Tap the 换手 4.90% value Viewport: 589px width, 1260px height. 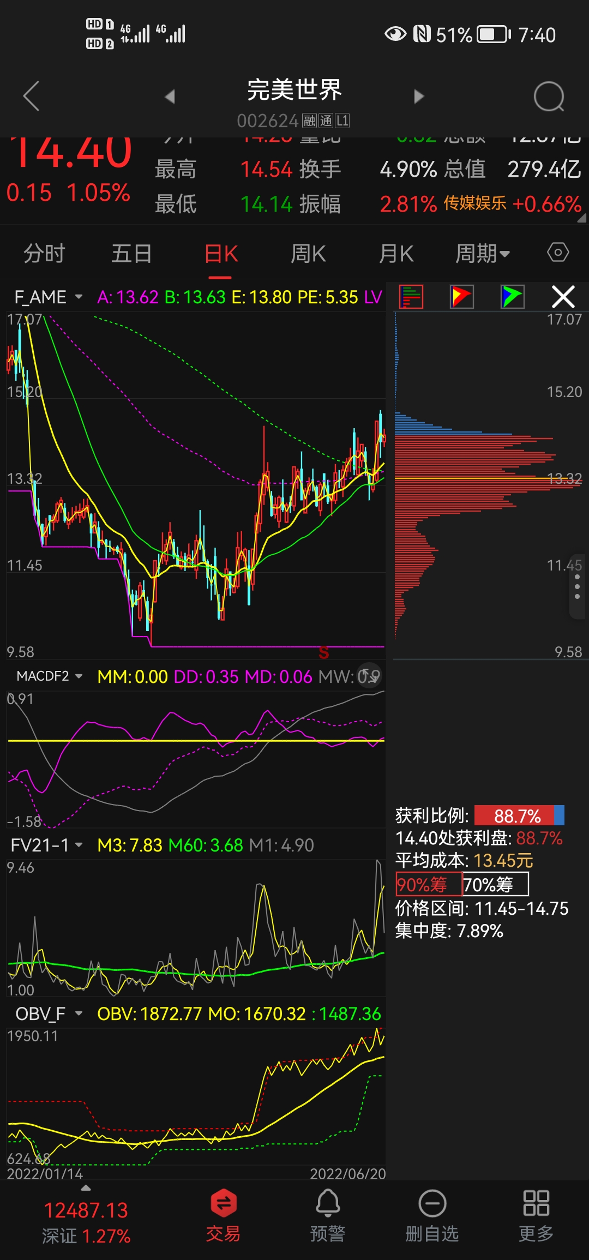(x=409, y=169)
